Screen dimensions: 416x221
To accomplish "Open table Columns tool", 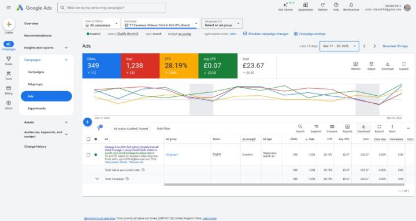I will [332, 127].
